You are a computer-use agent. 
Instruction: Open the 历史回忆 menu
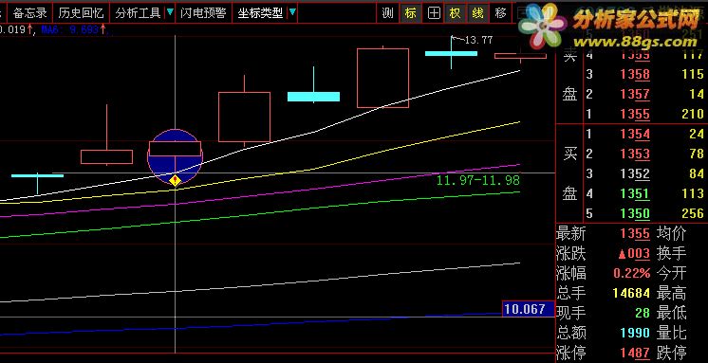[81, 13]
